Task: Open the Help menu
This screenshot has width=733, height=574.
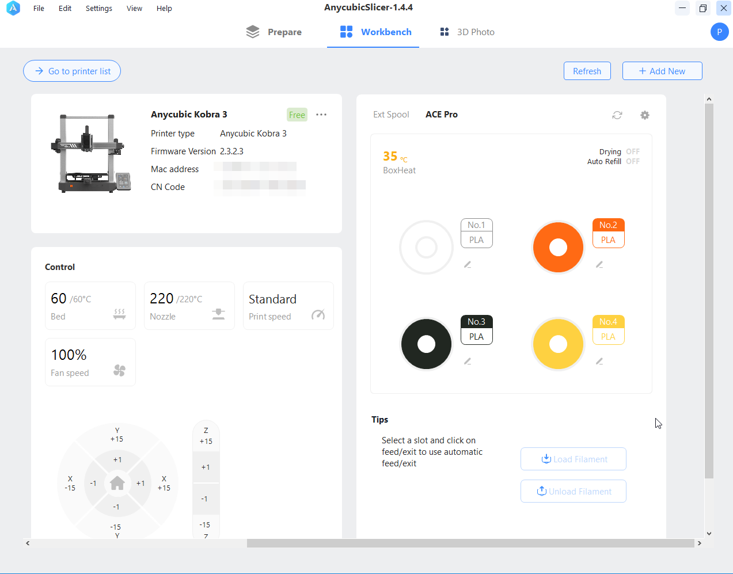Action: tap(164, 8)
